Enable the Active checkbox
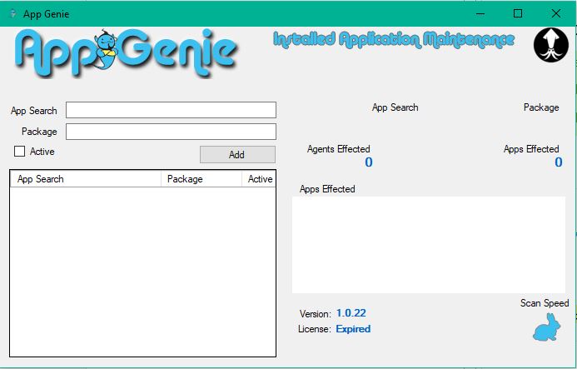The width and height of the screenshot is (577, 369). [x=20, y=152]
